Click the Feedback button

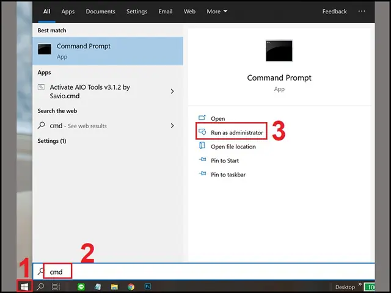pos(334,12)
